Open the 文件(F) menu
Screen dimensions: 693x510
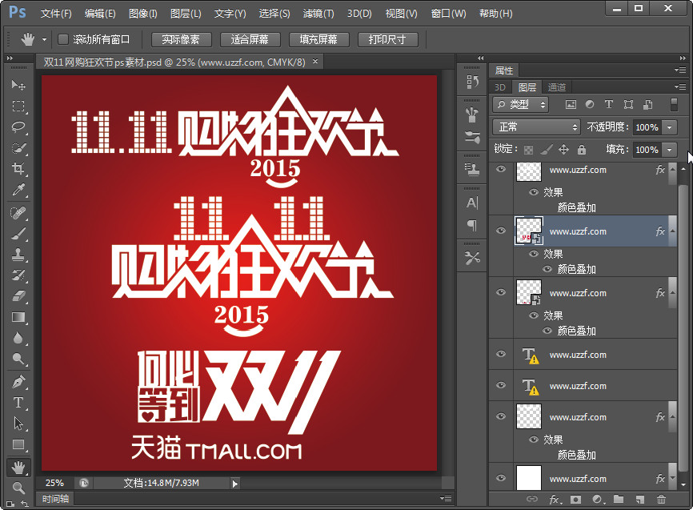pyautogui.click(x=56, y=14)
